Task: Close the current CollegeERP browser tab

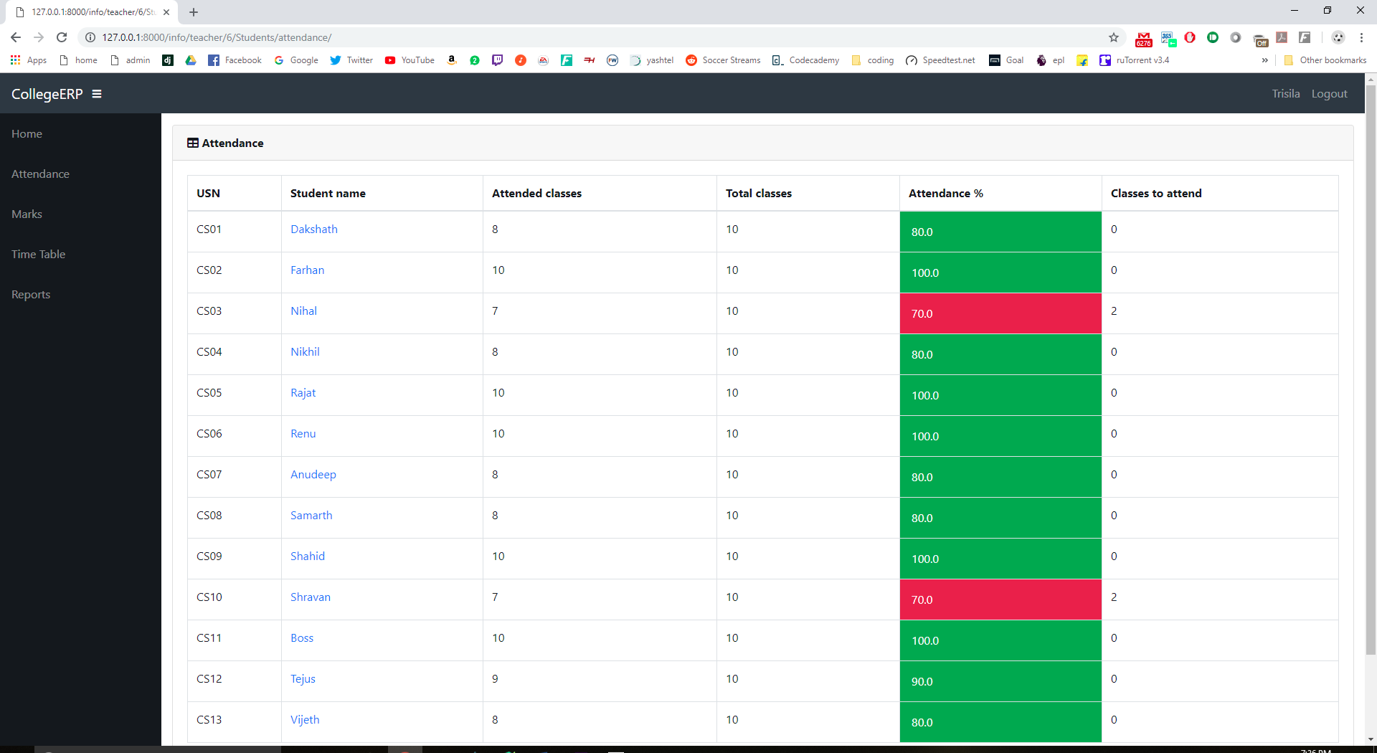Action: [x=166, y=12]
